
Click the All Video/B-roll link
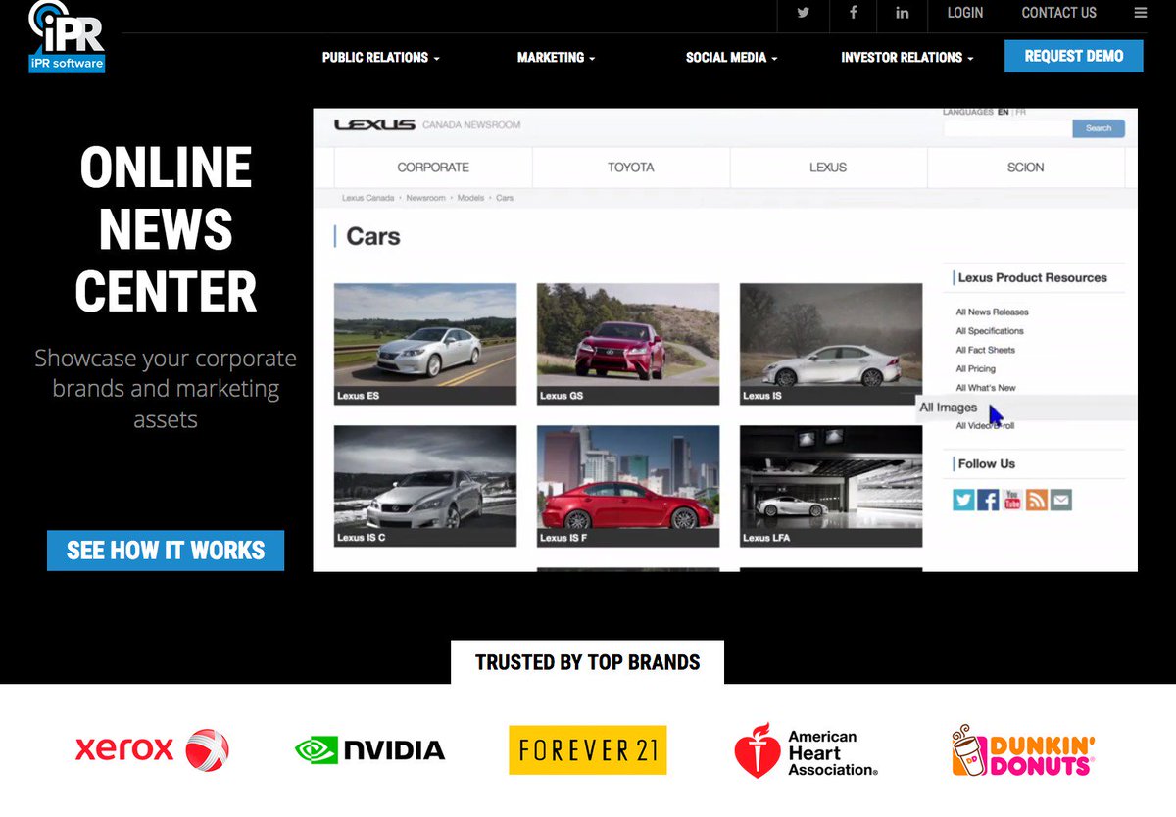coord(985,426)
